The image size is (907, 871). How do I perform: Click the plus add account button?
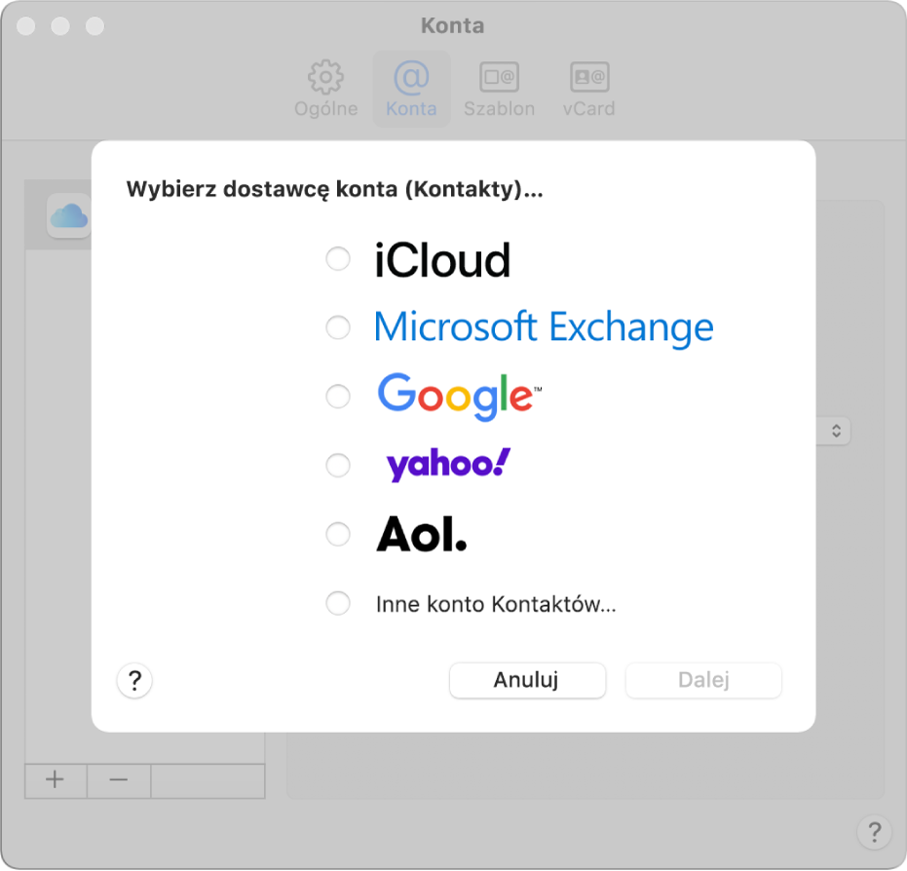tap(56, 780)
